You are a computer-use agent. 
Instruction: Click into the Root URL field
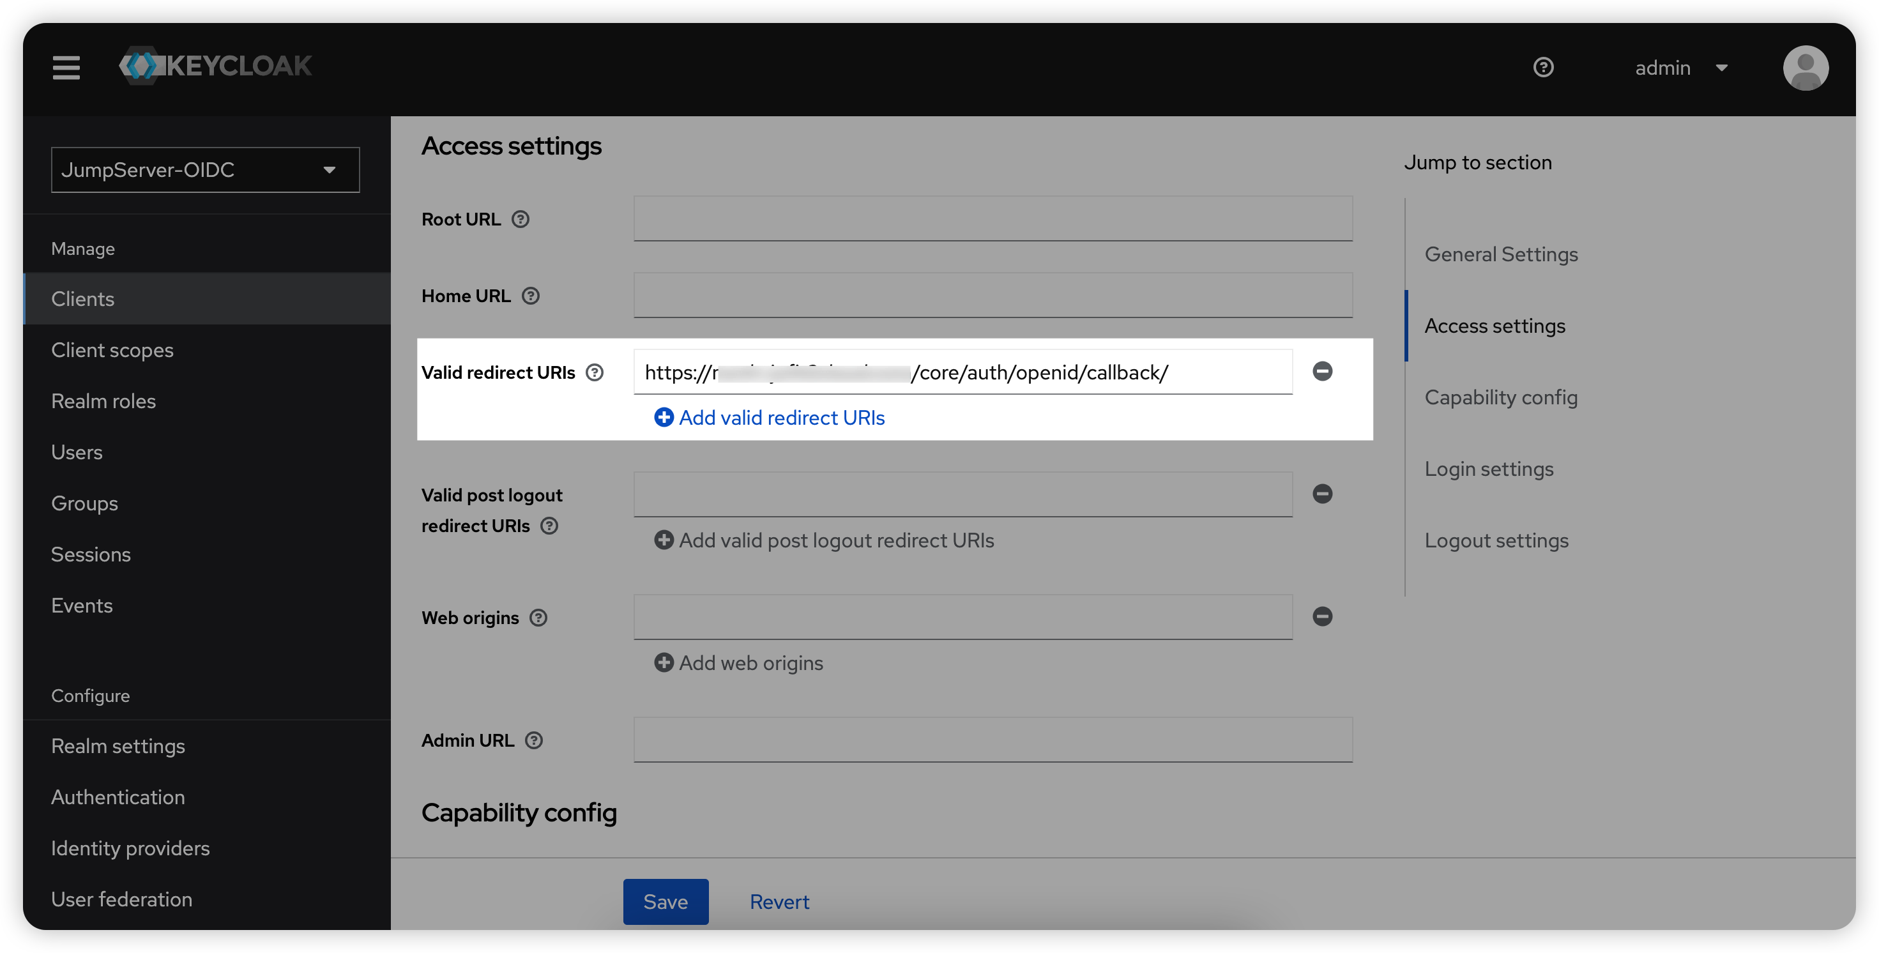tap(993, 219)
